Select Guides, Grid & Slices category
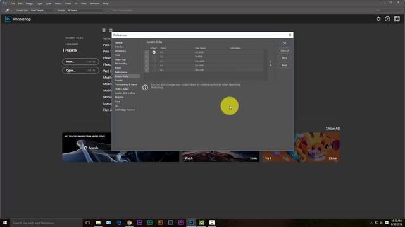The image size is (405, 227). [125, 93]
